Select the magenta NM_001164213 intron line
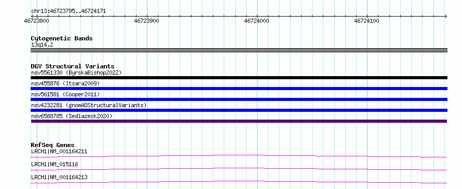This screenshot has height=189, width=462. click(x=239, y=182)
